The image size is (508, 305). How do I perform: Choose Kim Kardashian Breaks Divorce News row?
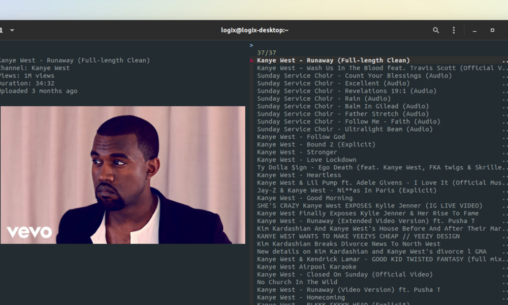[348, 244]
